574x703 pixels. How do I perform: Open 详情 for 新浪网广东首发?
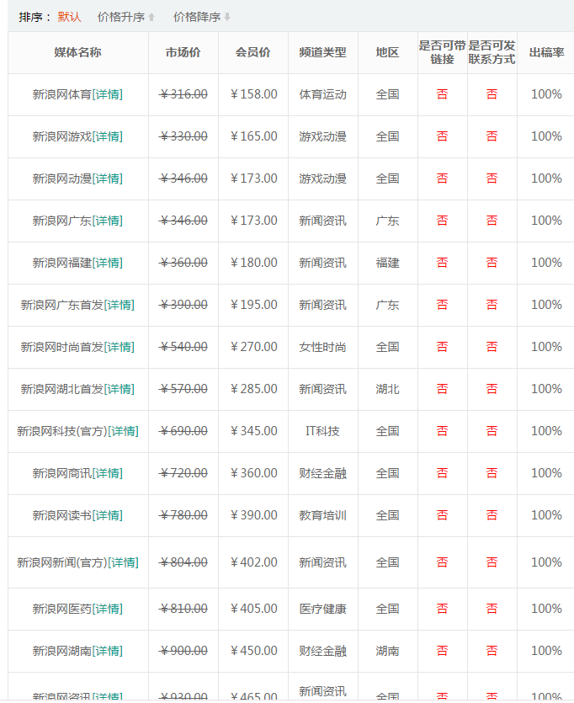pos(120,305)
